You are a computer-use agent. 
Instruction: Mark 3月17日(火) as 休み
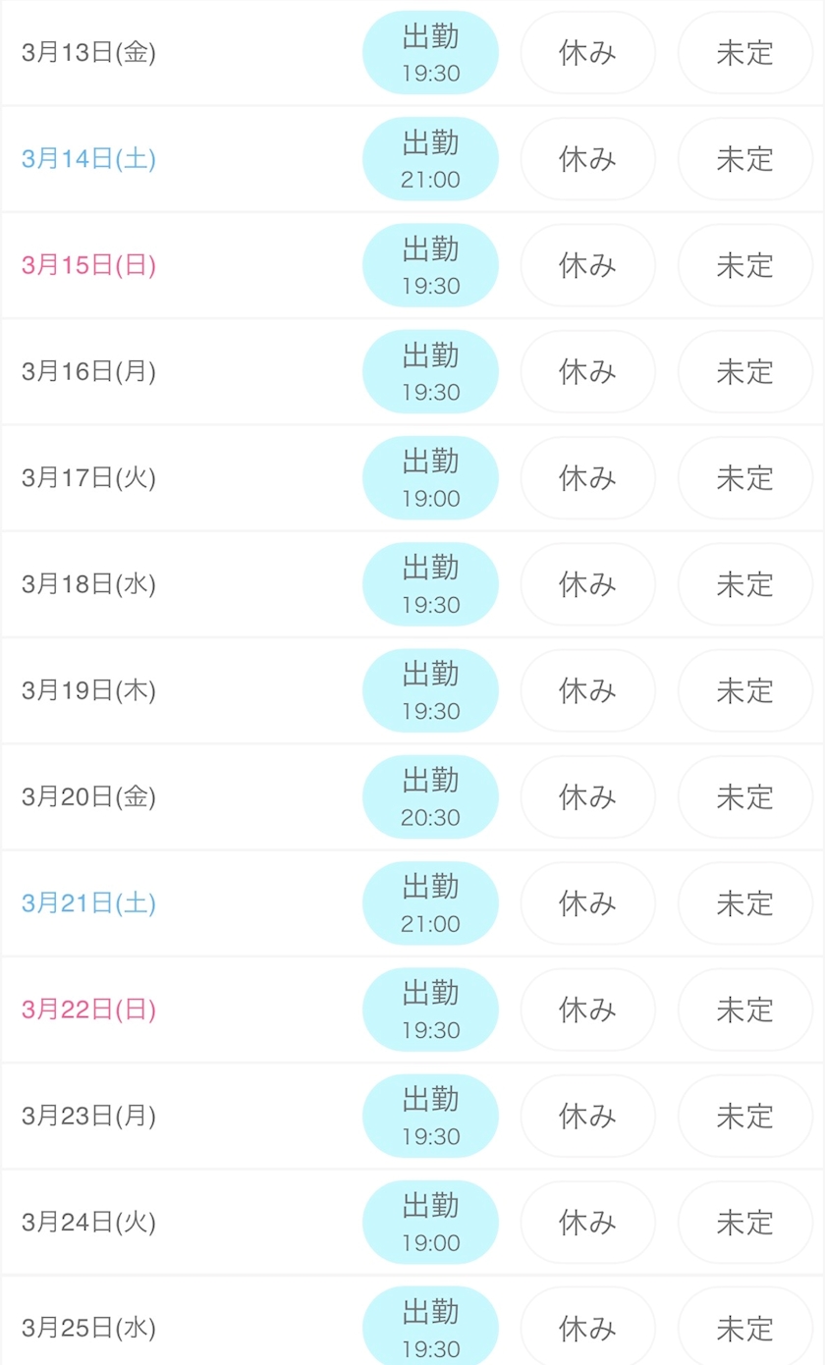point(587,478)
